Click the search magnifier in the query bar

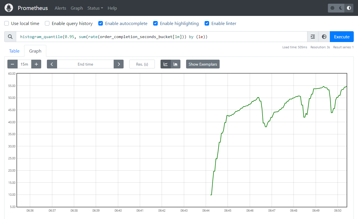tap(10, 36)
